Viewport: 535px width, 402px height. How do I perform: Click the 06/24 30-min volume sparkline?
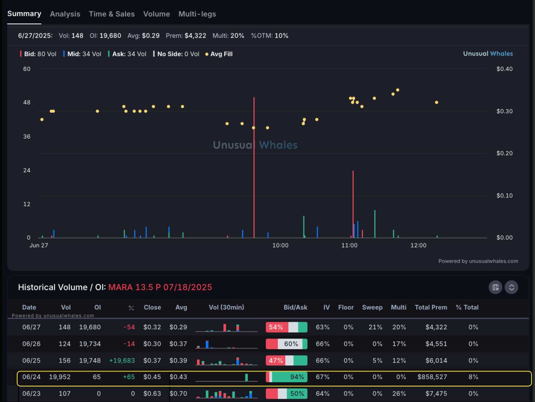226,377
